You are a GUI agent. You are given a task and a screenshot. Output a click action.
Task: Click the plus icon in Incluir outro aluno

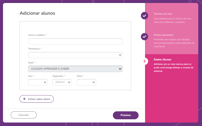coord(24,99)
